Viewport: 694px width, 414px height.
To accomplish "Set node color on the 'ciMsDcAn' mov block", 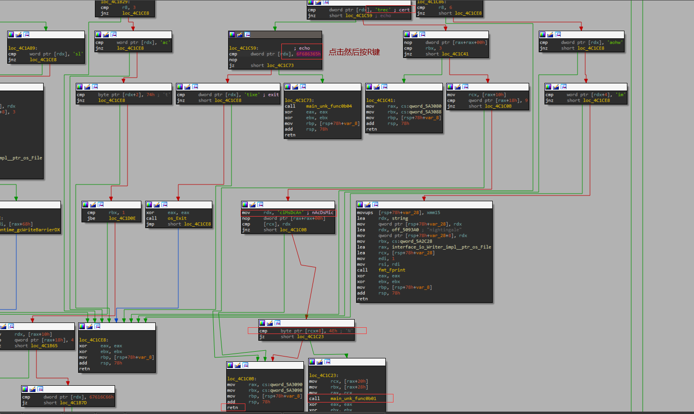I will pyautogui.click(x=245, y=205).
